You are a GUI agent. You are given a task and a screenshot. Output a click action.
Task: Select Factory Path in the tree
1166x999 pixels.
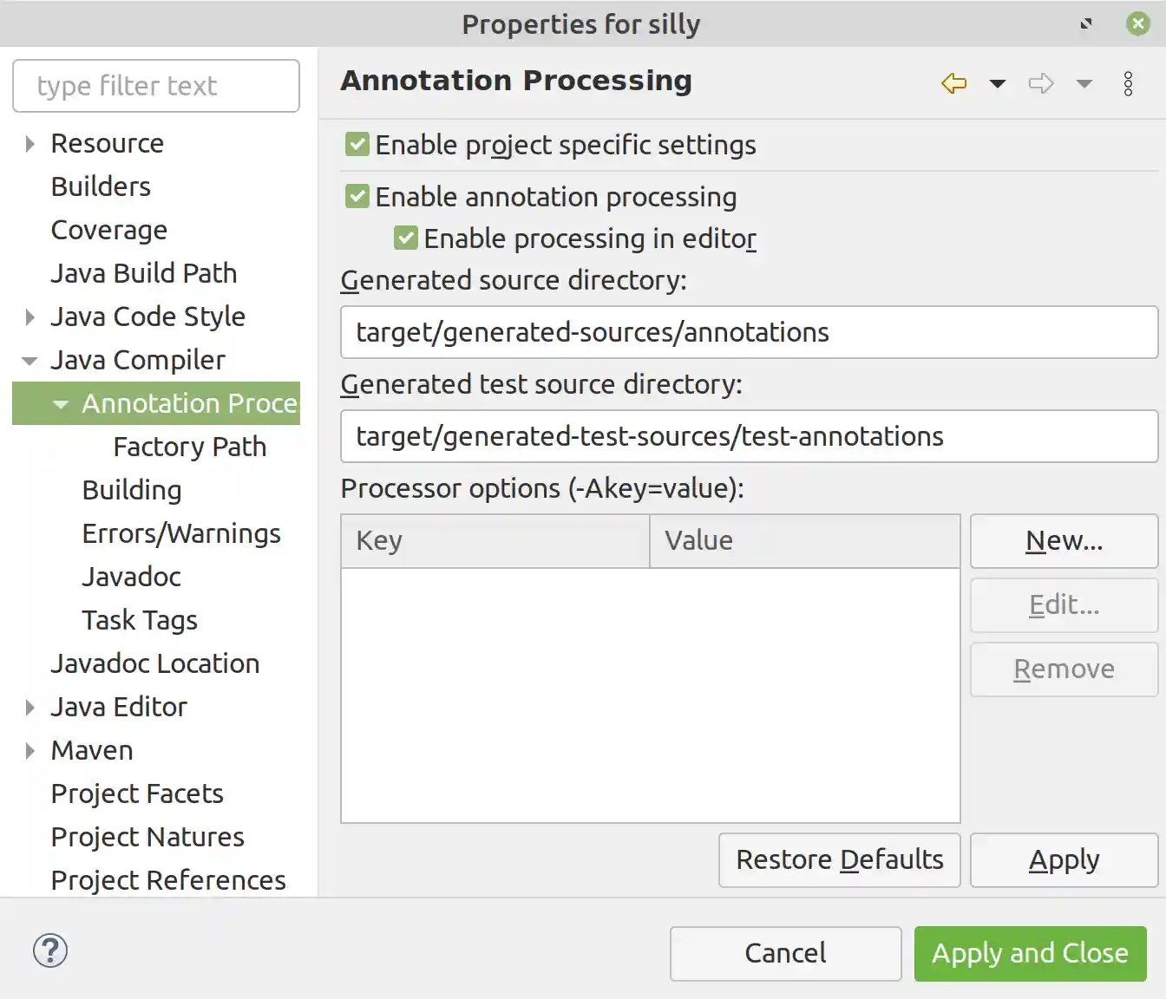[x=189, y=447]
